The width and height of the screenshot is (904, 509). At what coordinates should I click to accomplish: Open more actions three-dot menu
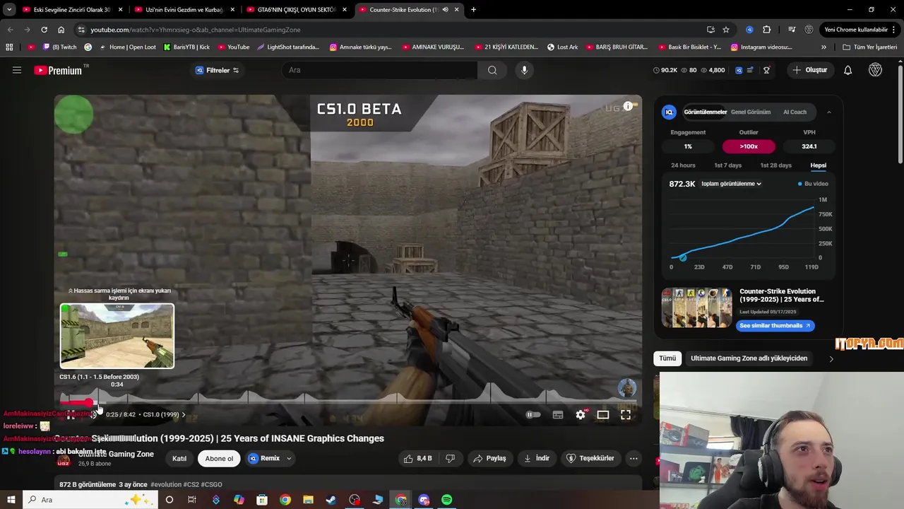[x=634, y=459]
